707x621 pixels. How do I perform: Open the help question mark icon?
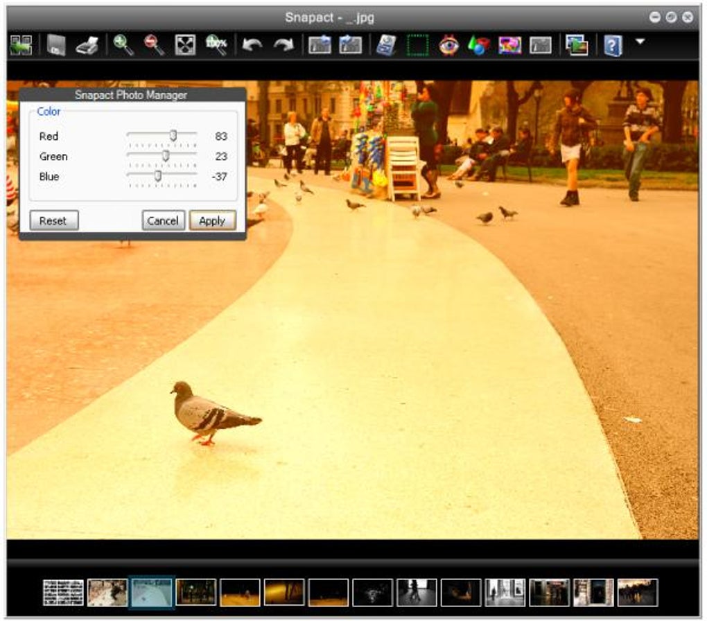613,46
